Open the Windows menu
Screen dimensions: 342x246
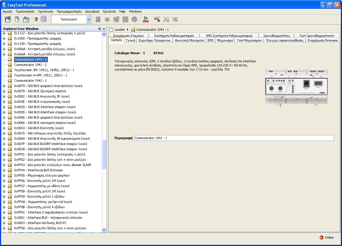[135, 11]
